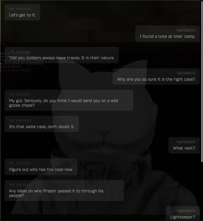Click the "Any ideas on who Prapor passed it" message
Screen dimensions: 203x221
64,190
